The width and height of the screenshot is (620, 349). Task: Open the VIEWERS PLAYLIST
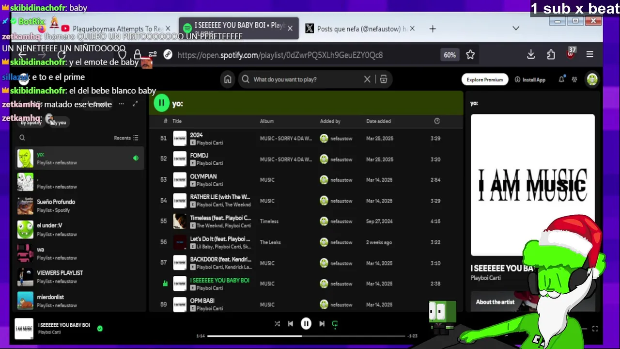point(80,277)
